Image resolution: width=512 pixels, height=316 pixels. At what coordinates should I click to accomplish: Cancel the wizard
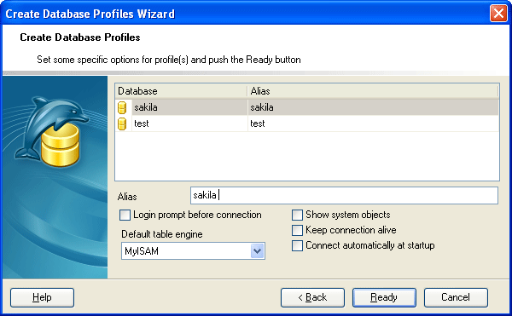(456, 297)
